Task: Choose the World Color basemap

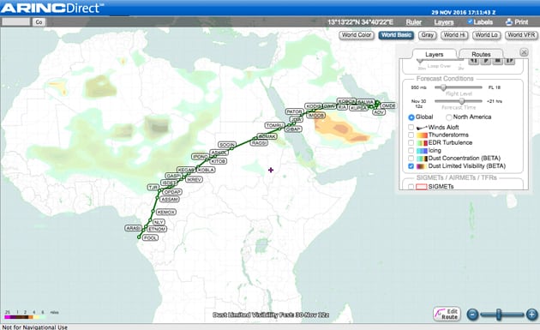Action: [357, 35]
